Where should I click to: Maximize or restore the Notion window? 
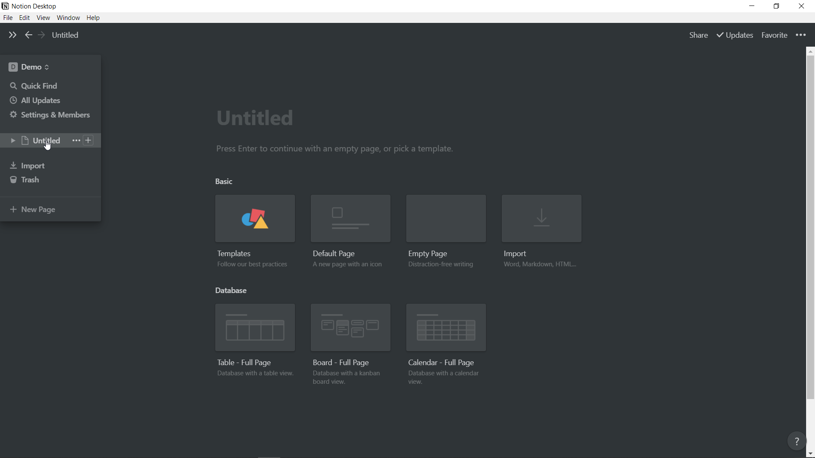pyautogui.click(x=777, y=6)
